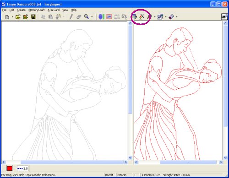Click the Help Topics hint in status bar
The image size is (229, 178).
point(28,175)
